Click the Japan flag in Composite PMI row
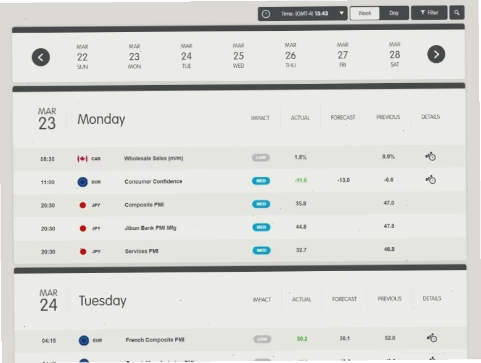 pyautogui.click(x=83, y=205)
